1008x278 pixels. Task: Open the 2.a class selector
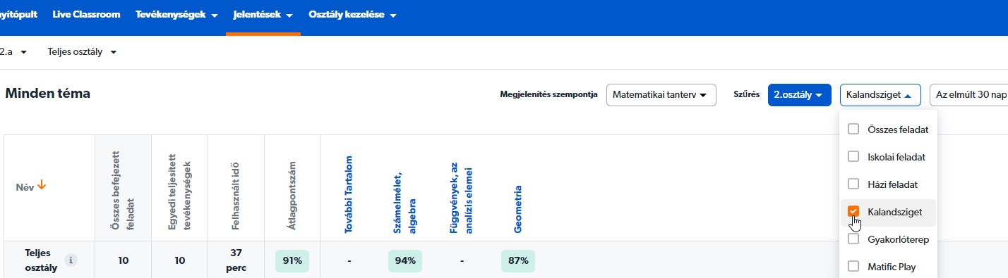click(13, 52)
